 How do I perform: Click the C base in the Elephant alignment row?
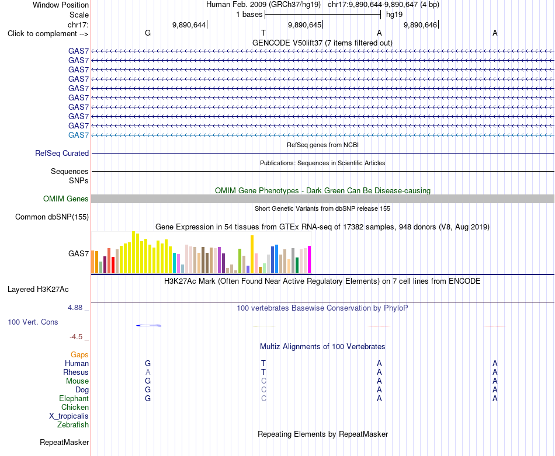263,398
